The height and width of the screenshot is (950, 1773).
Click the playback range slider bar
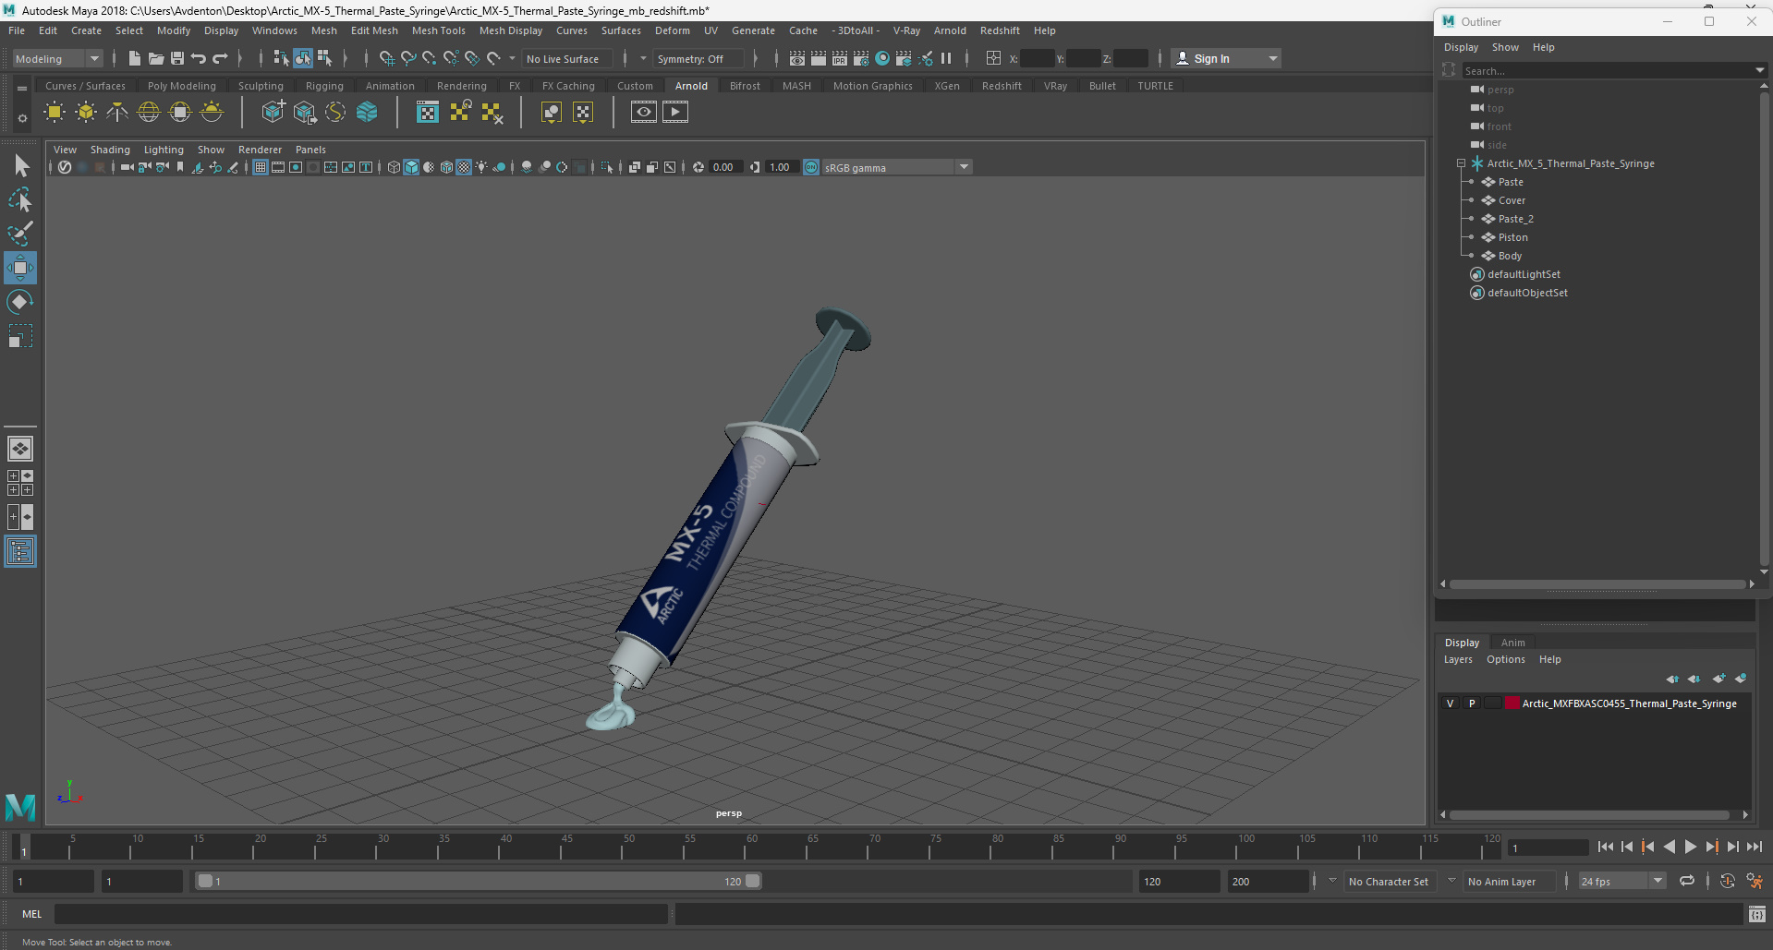point(479,881)
